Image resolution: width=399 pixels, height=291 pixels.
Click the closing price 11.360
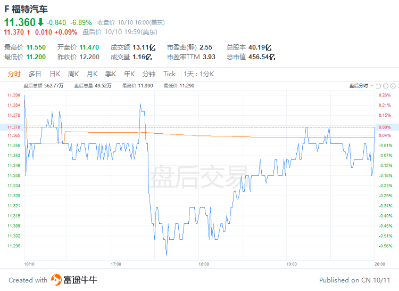pos(20,22)
